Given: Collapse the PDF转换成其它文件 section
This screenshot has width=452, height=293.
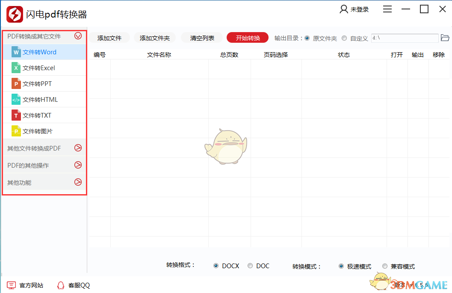Looking at the screenshot, I should tap(78, 36).
